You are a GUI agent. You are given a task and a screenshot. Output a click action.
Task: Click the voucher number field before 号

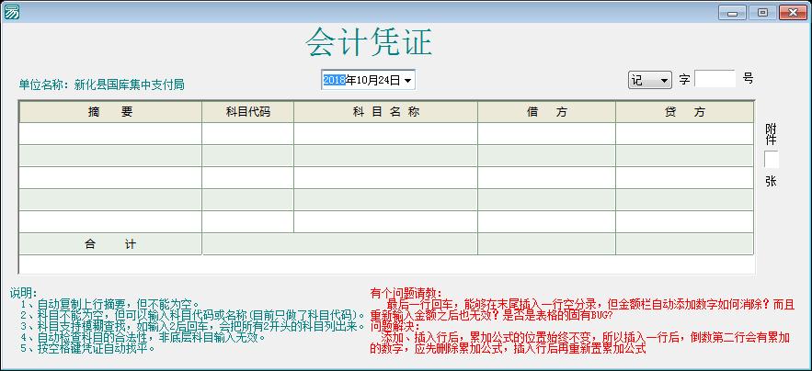tap(715, 80)
